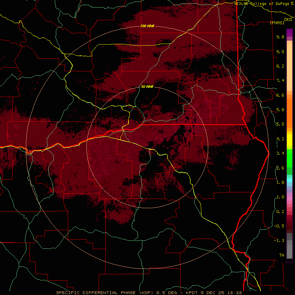Click the "SPECIFIC DIFFERENTIAL PHASE" caption text
Viewport: 295px width, 295px height.
coord(96,293)
